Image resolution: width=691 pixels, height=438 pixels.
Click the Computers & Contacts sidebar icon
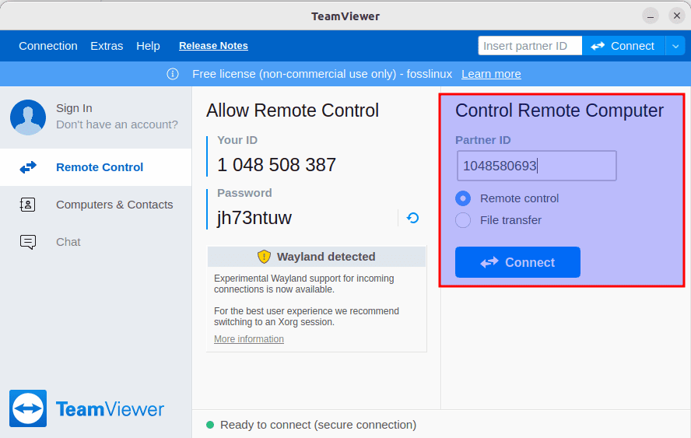click(x=28, y=205)
